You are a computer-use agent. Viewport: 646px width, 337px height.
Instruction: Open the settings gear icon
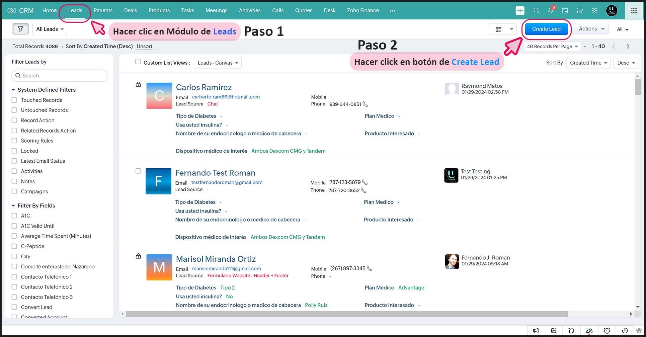coord(594,11)
